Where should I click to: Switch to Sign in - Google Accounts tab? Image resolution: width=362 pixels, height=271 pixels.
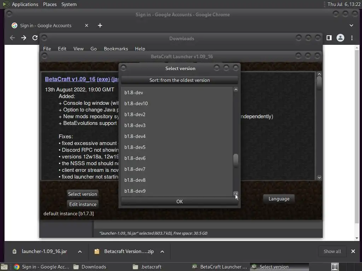[46, 25]
